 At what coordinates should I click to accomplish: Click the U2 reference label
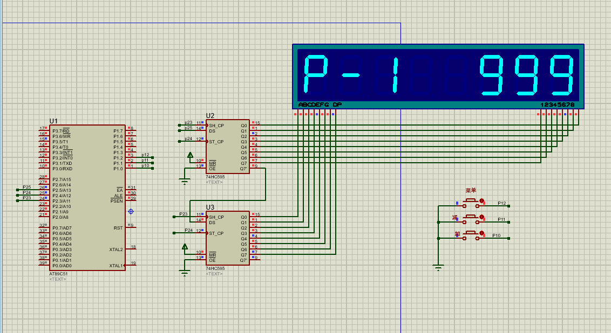pyautogui.click(x=210, y=115)
